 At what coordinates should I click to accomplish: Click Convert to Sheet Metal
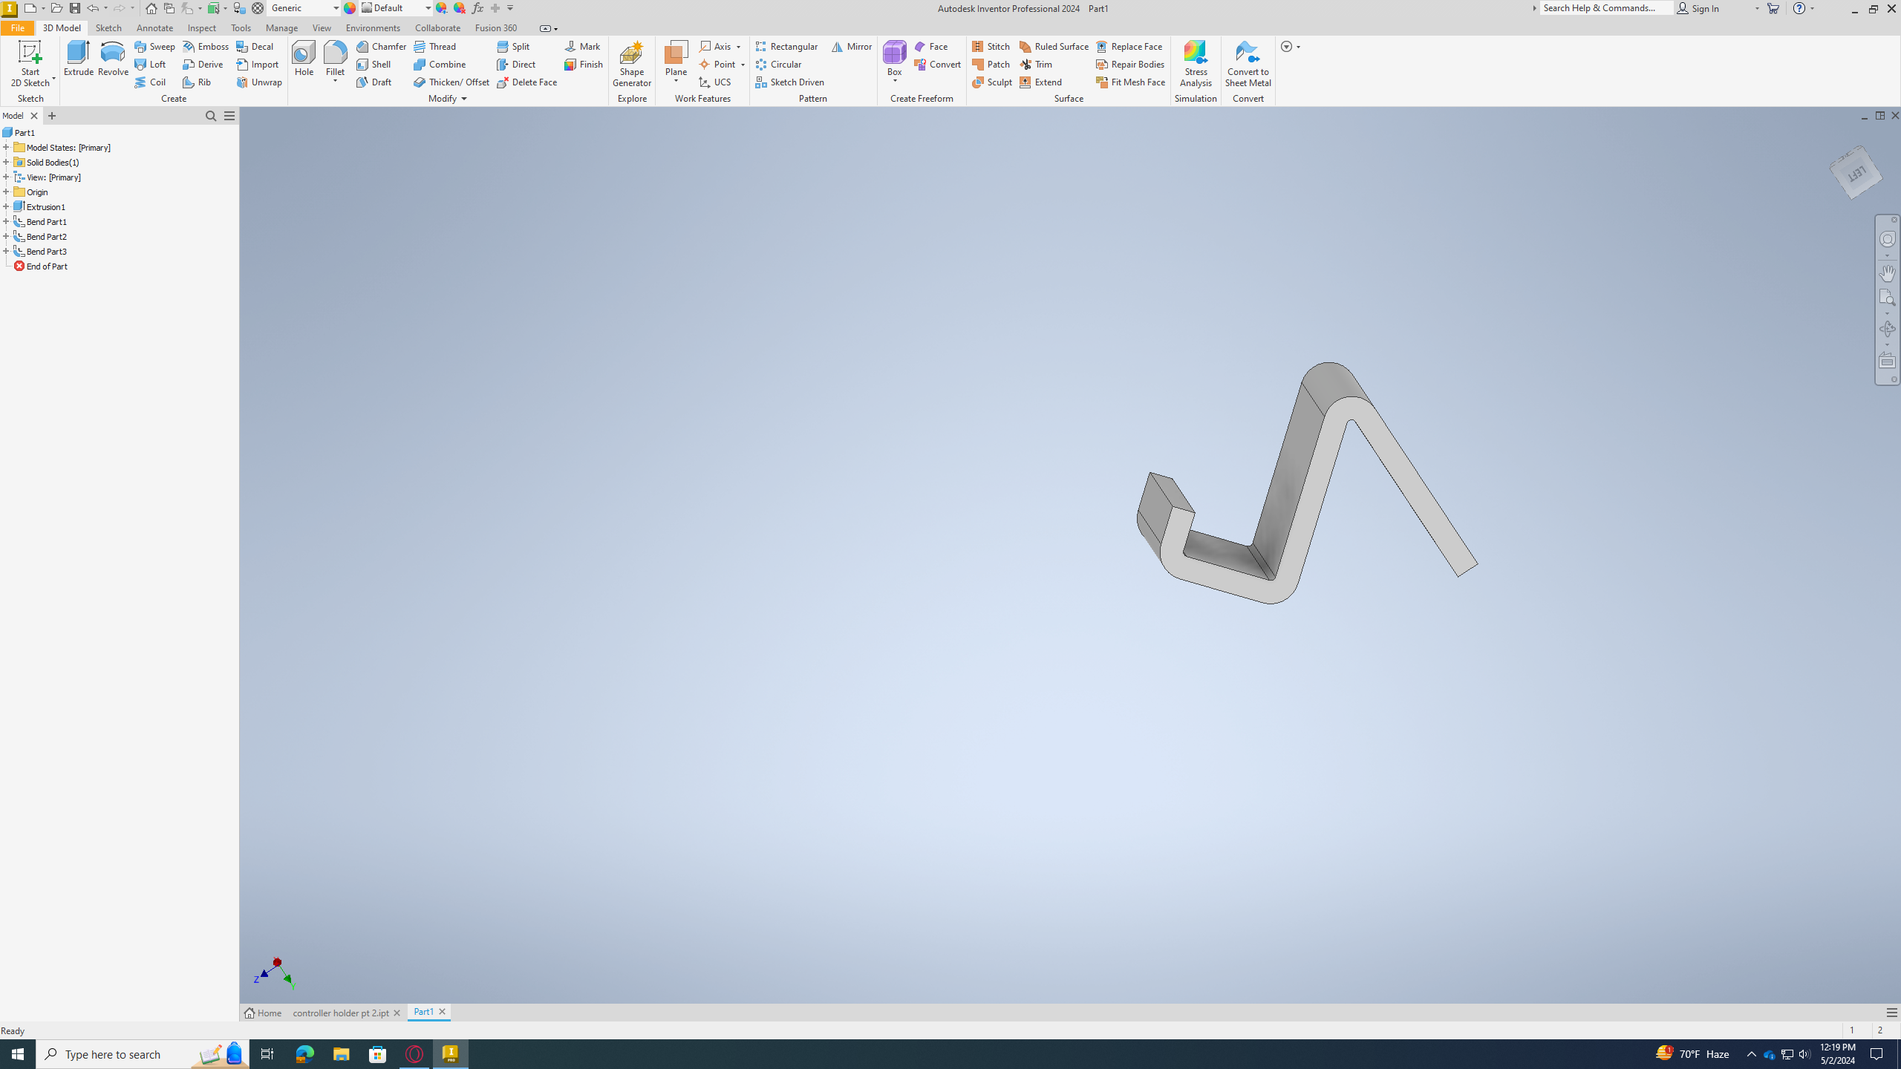click(1248, 64)
